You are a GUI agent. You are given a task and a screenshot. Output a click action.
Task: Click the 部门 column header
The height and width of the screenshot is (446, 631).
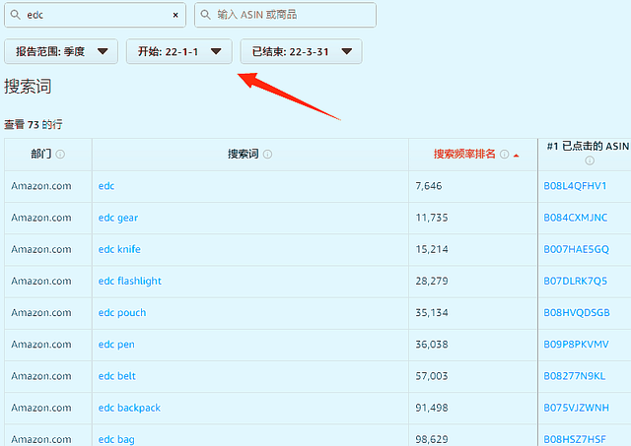(41, 154)
